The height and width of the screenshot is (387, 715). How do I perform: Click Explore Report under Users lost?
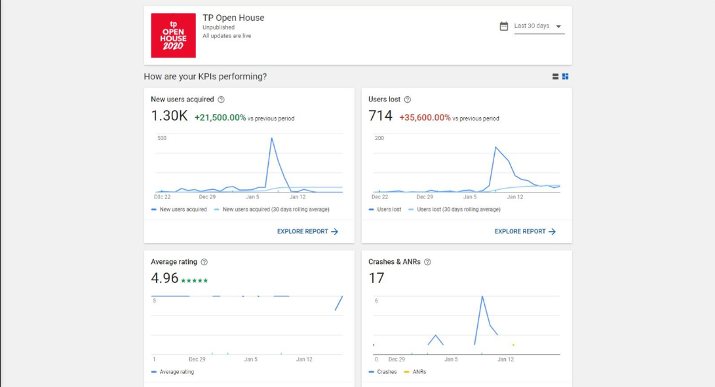(520, 231)
